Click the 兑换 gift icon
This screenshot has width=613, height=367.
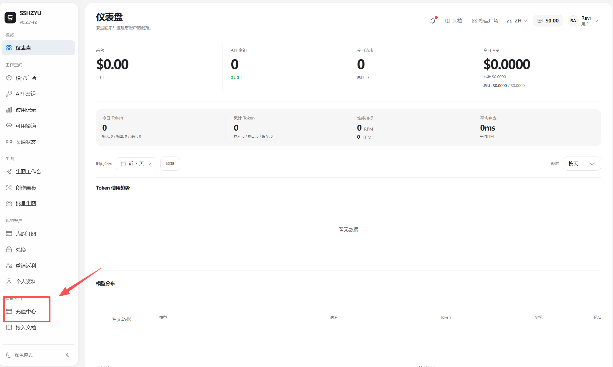click(x=9, y=250)
